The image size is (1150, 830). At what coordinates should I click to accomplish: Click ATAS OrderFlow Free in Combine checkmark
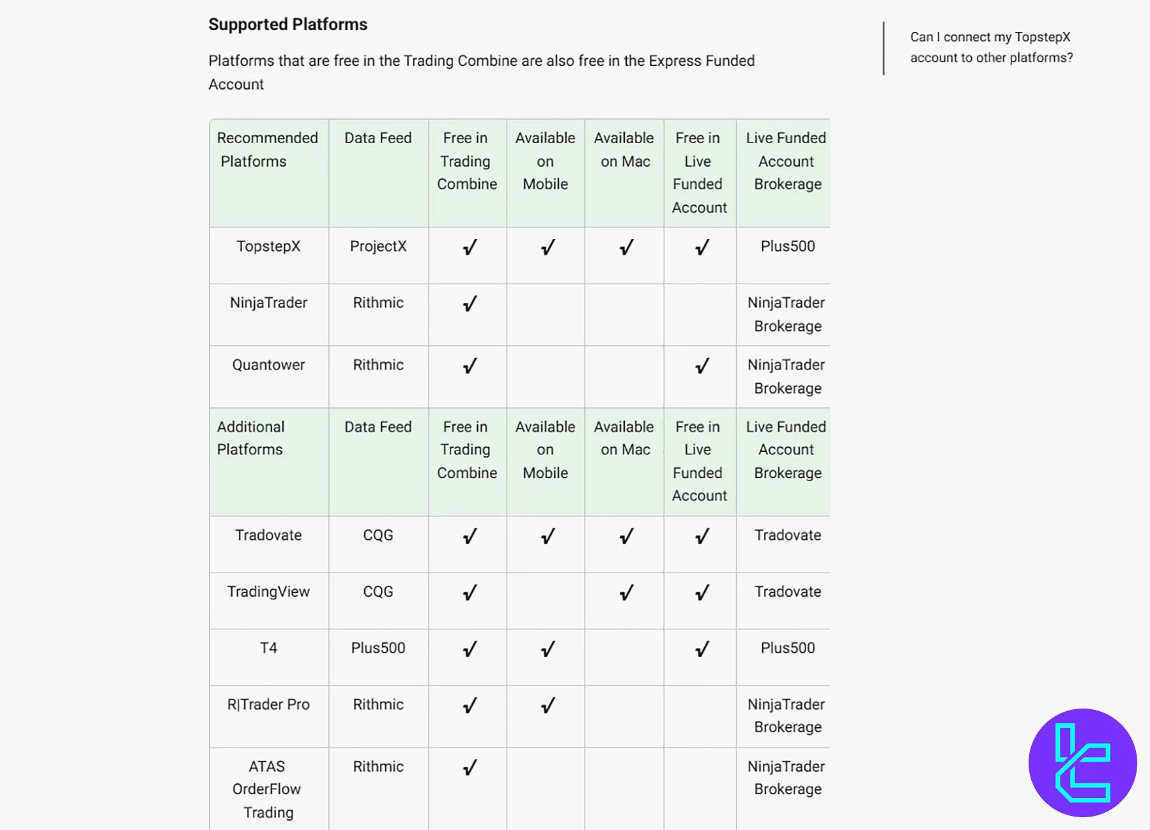(x=470, y=767)
